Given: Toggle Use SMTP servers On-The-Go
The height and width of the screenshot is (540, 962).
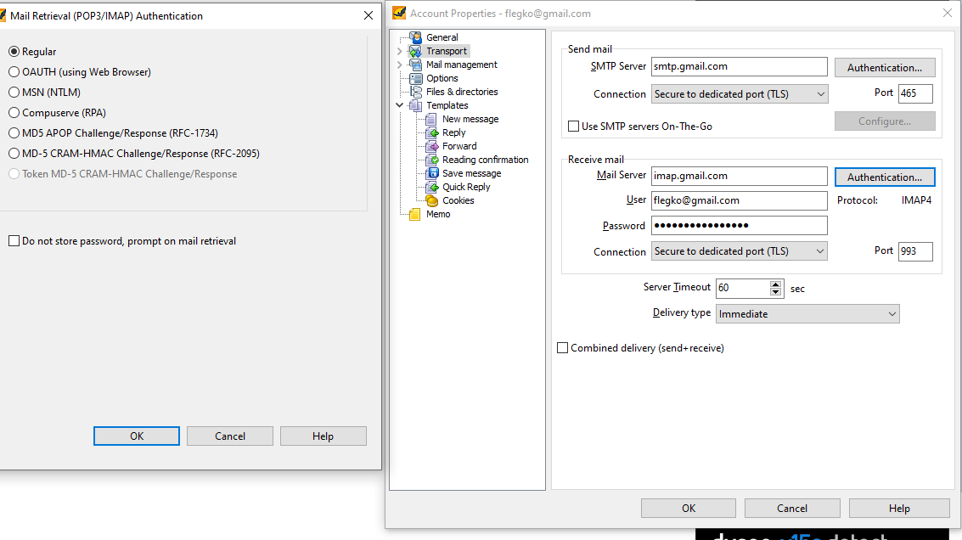Looking at the screenshot, I should 574,127.
